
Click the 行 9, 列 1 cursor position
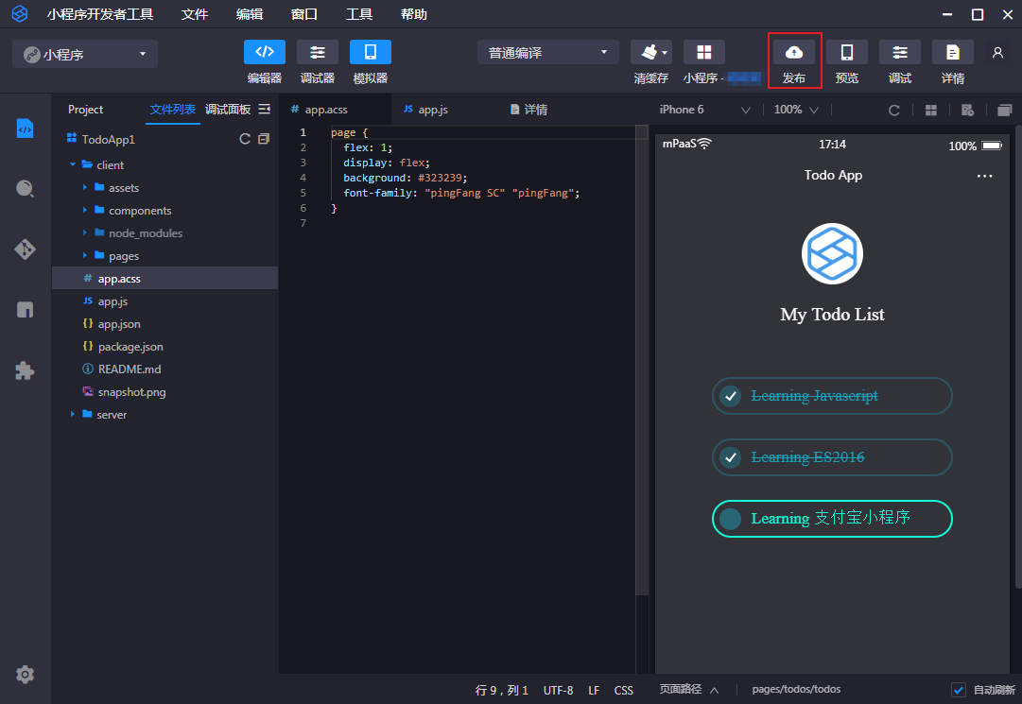pyautogui.click(x=502, y=691)
